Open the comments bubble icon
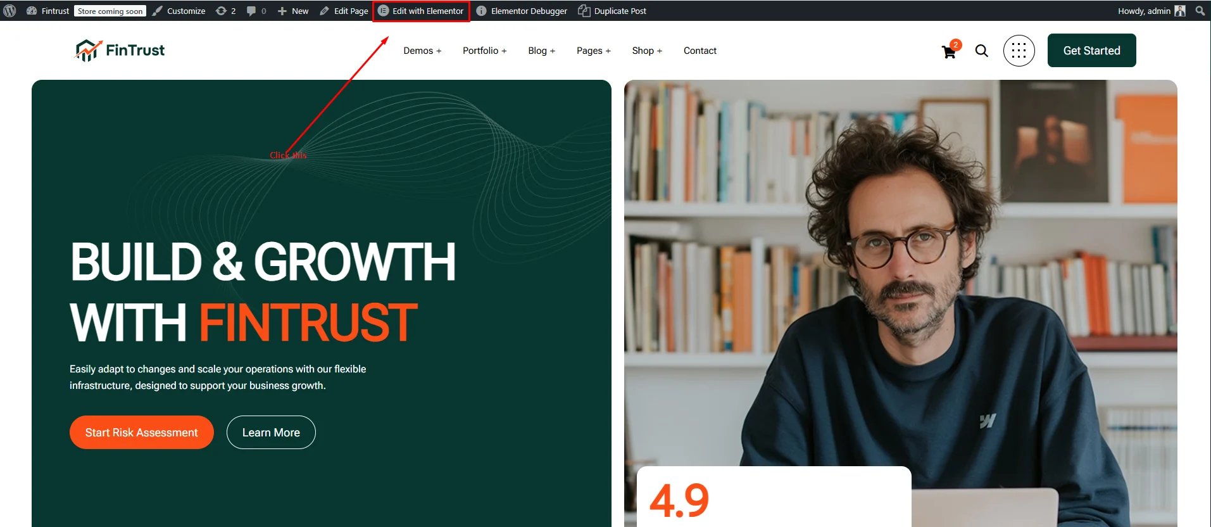1211x527 pixels. pyautogui.click(x=251, y=11)
